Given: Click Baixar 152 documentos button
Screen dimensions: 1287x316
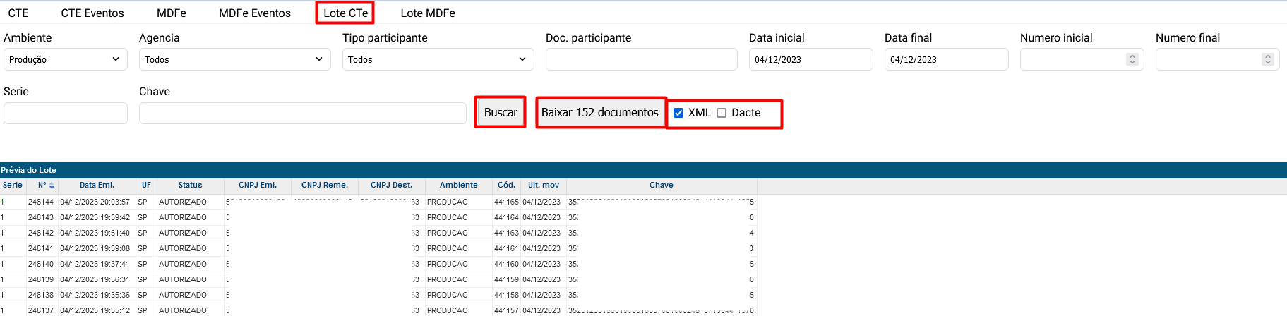Looking at the screenshot, I should coord(599,113).
